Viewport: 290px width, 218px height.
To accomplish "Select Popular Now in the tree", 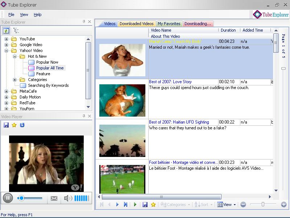I will 47,62.
